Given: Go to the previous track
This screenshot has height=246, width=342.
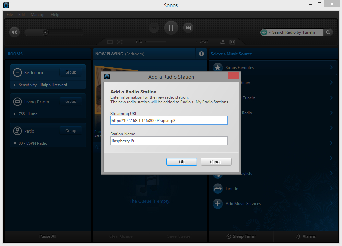Looking at the screenshot, I should coord(154,28).
